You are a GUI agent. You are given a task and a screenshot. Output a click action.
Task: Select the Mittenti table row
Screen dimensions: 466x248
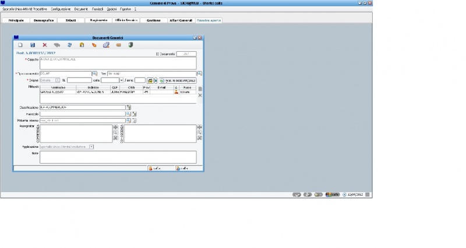pyautogui.click(x=105, y=92)
